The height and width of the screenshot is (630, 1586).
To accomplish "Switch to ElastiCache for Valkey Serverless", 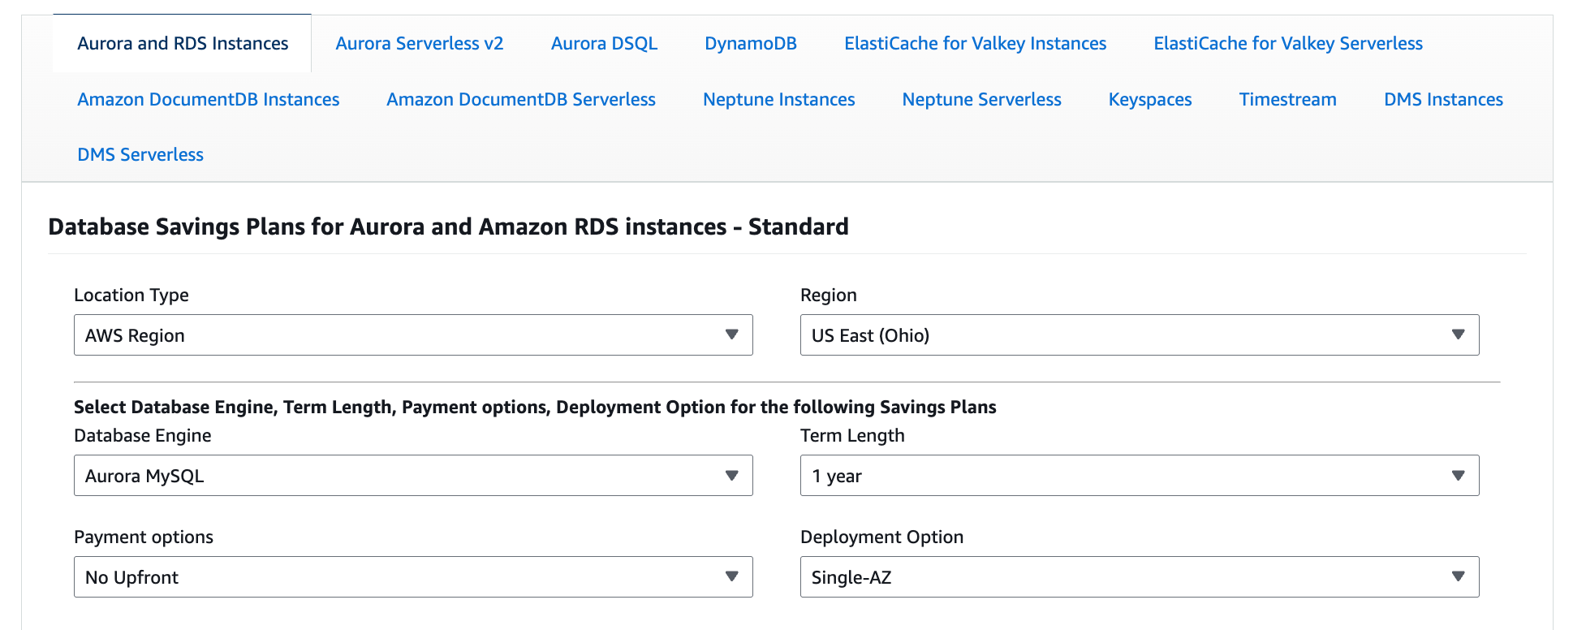I will pos(1287,44).
